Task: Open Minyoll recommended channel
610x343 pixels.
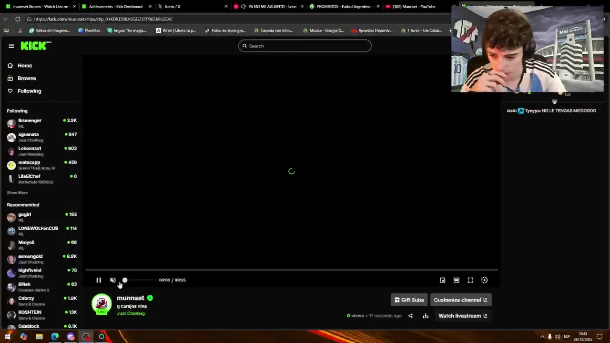Action: click(x=42, y=245)
